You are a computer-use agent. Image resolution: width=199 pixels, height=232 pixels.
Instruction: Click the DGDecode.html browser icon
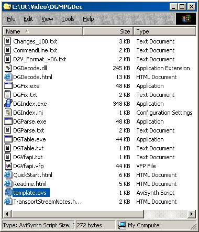click(8, 77)
